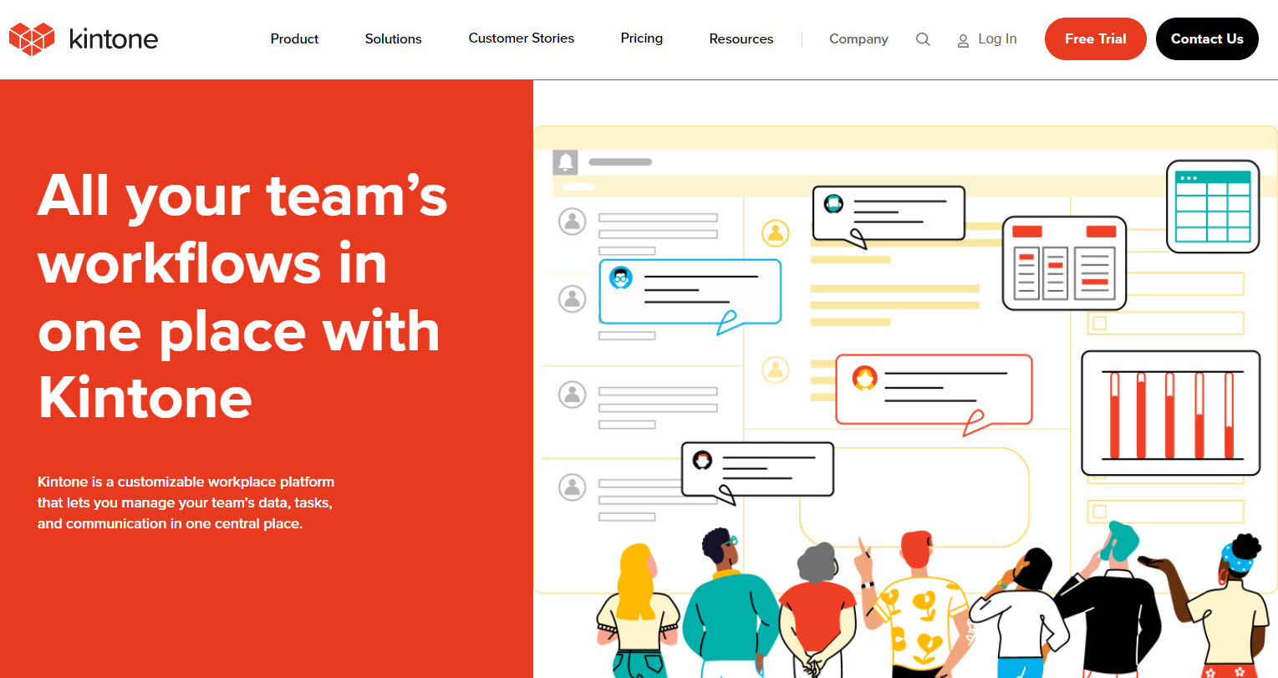Start a Free Trial
1278x678 pixels.
[x=1095, y=38]
